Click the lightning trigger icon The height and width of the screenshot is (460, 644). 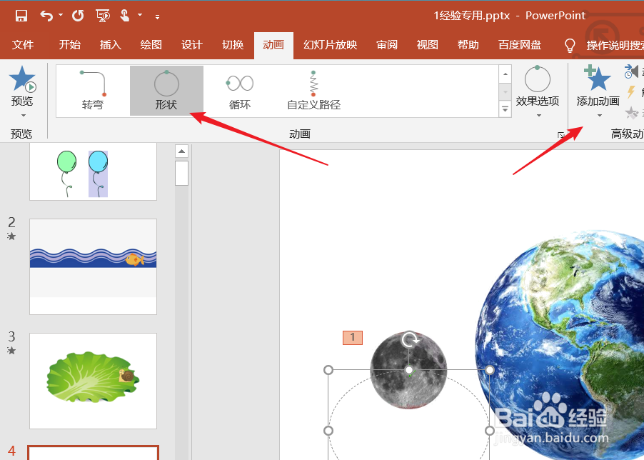[x=631, y=92]
